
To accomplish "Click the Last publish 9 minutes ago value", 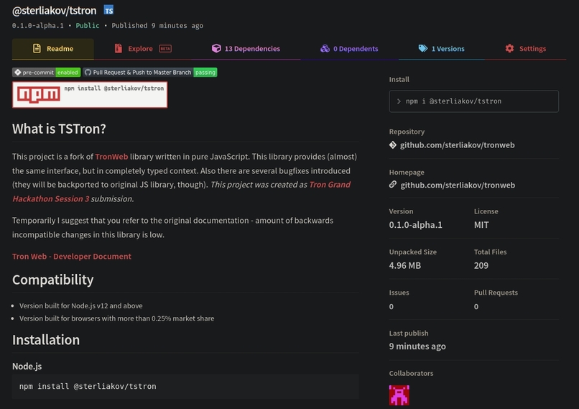I will pyautogui.click(x=417, y=346).
